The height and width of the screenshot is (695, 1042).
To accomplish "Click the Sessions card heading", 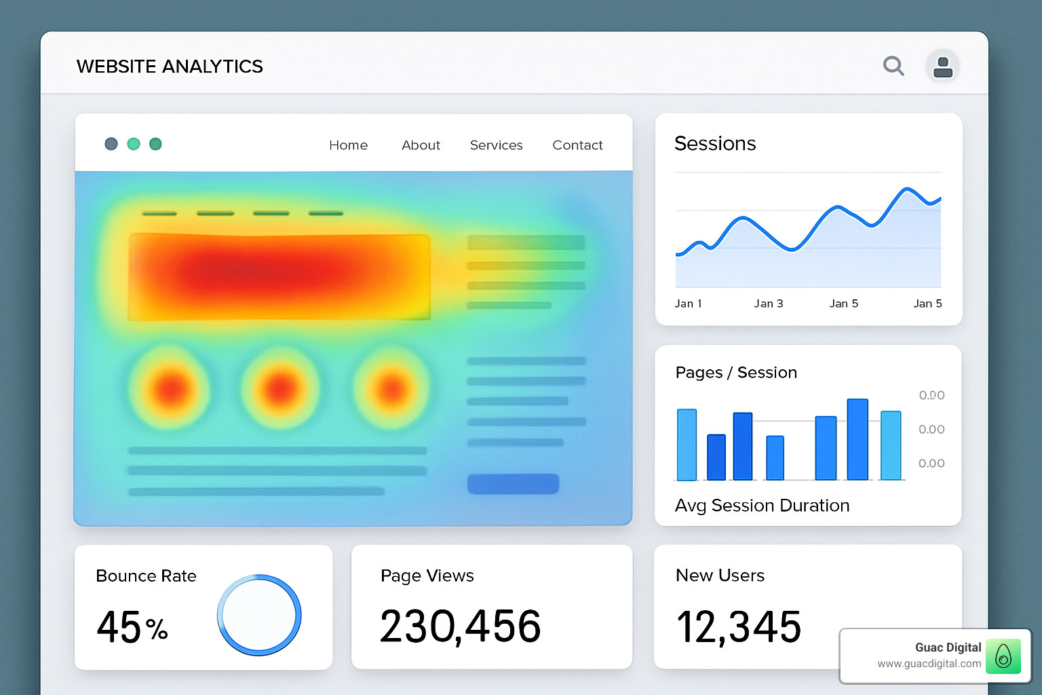I will tap(715, 144).
